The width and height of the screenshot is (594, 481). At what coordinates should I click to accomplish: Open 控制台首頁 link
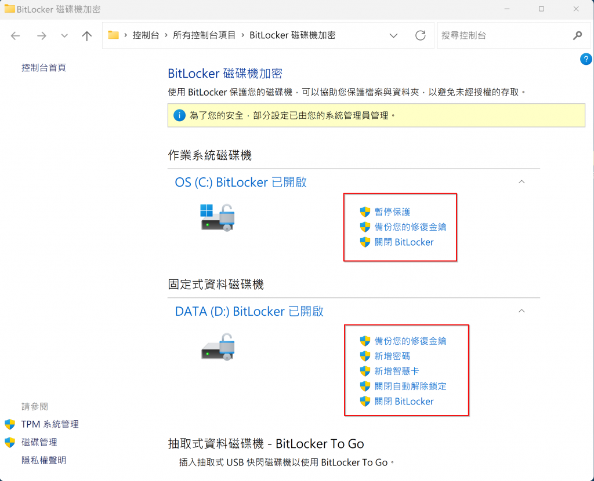(x=44, y=68)
